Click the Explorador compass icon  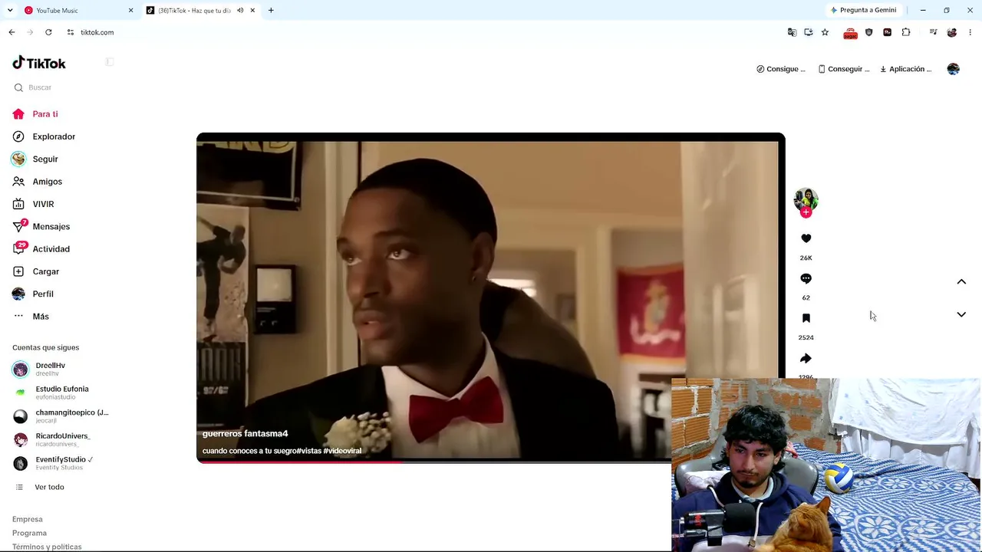pyautogui.click(x=18, y=136)
